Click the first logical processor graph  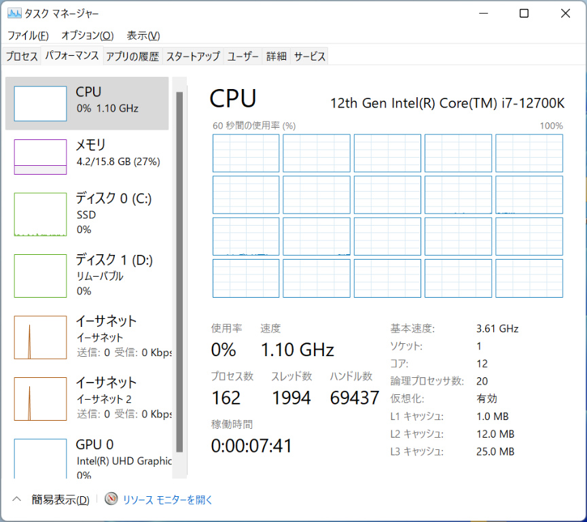[x=246, y=153]
